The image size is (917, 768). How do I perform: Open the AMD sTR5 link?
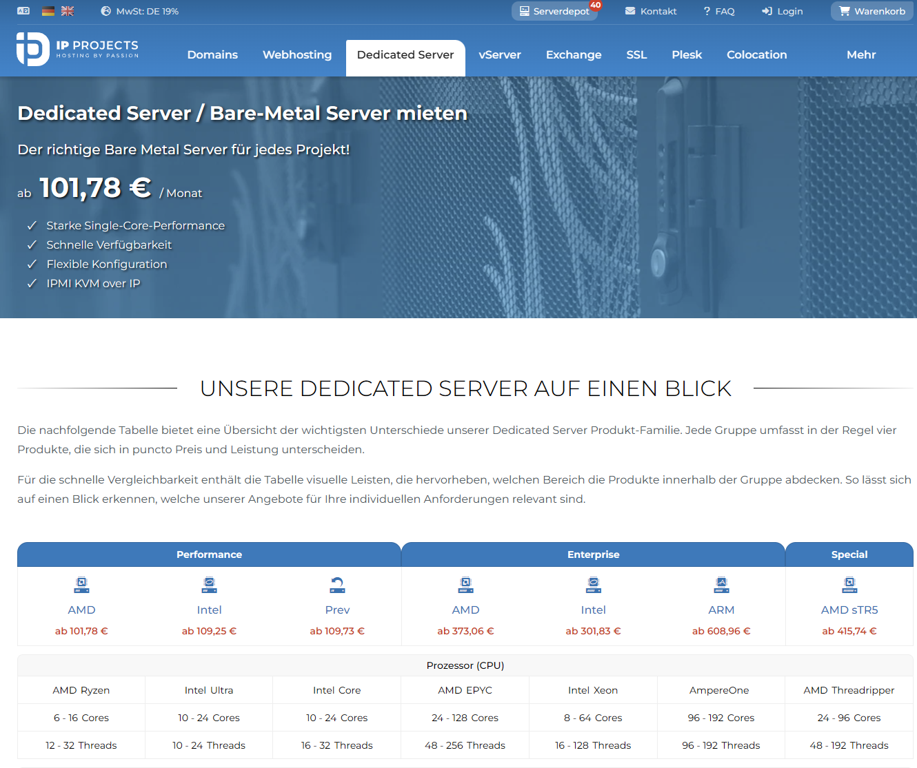[849, 610]
